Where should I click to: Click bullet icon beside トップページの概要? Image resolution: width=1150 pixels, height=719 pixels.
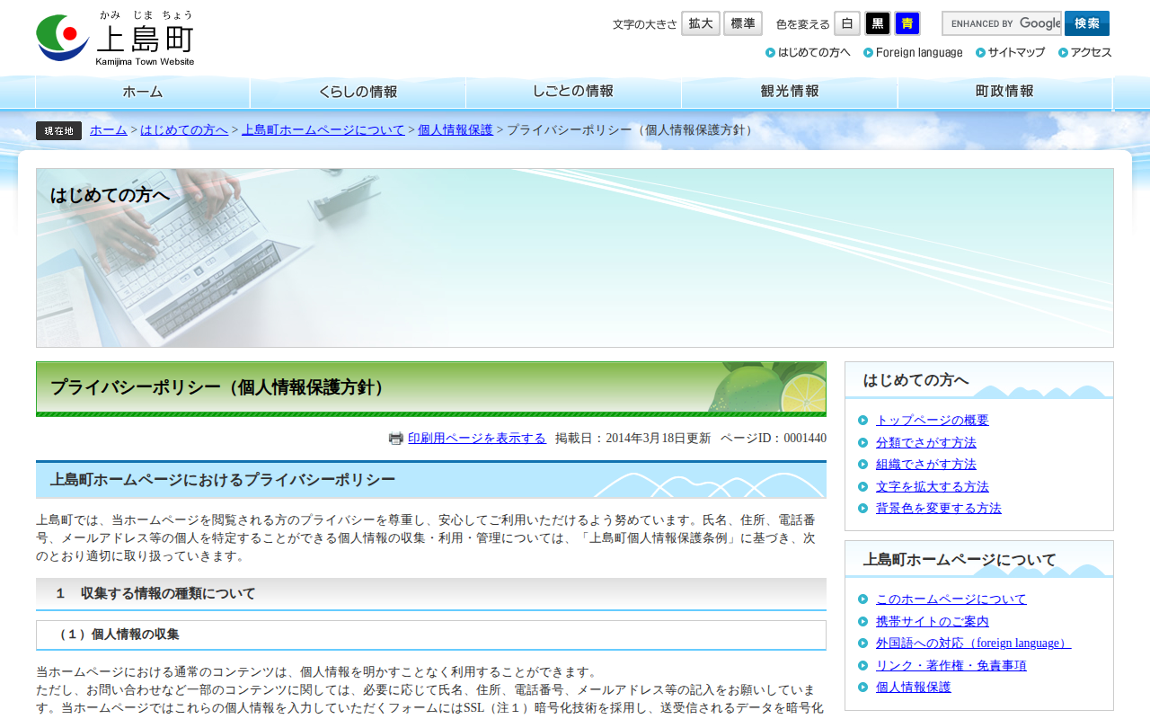point(862,420)
